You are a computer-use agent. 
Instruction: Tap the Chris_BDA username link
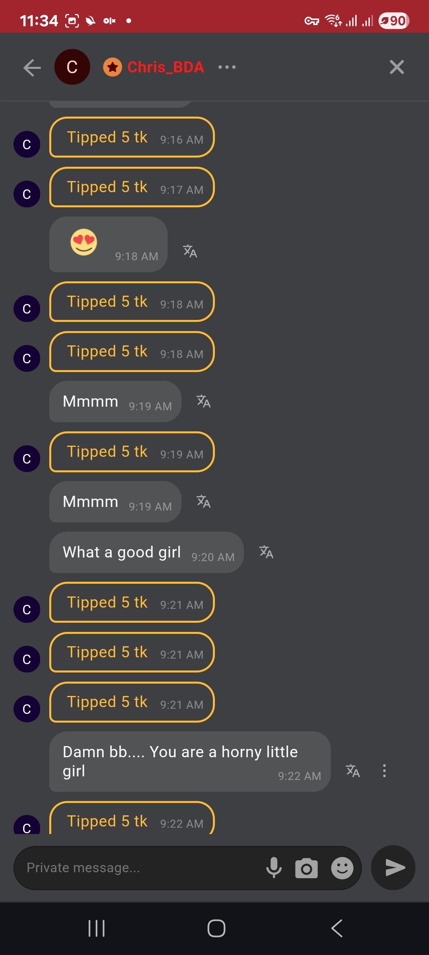pyautogui.click(x=165, y=67)
